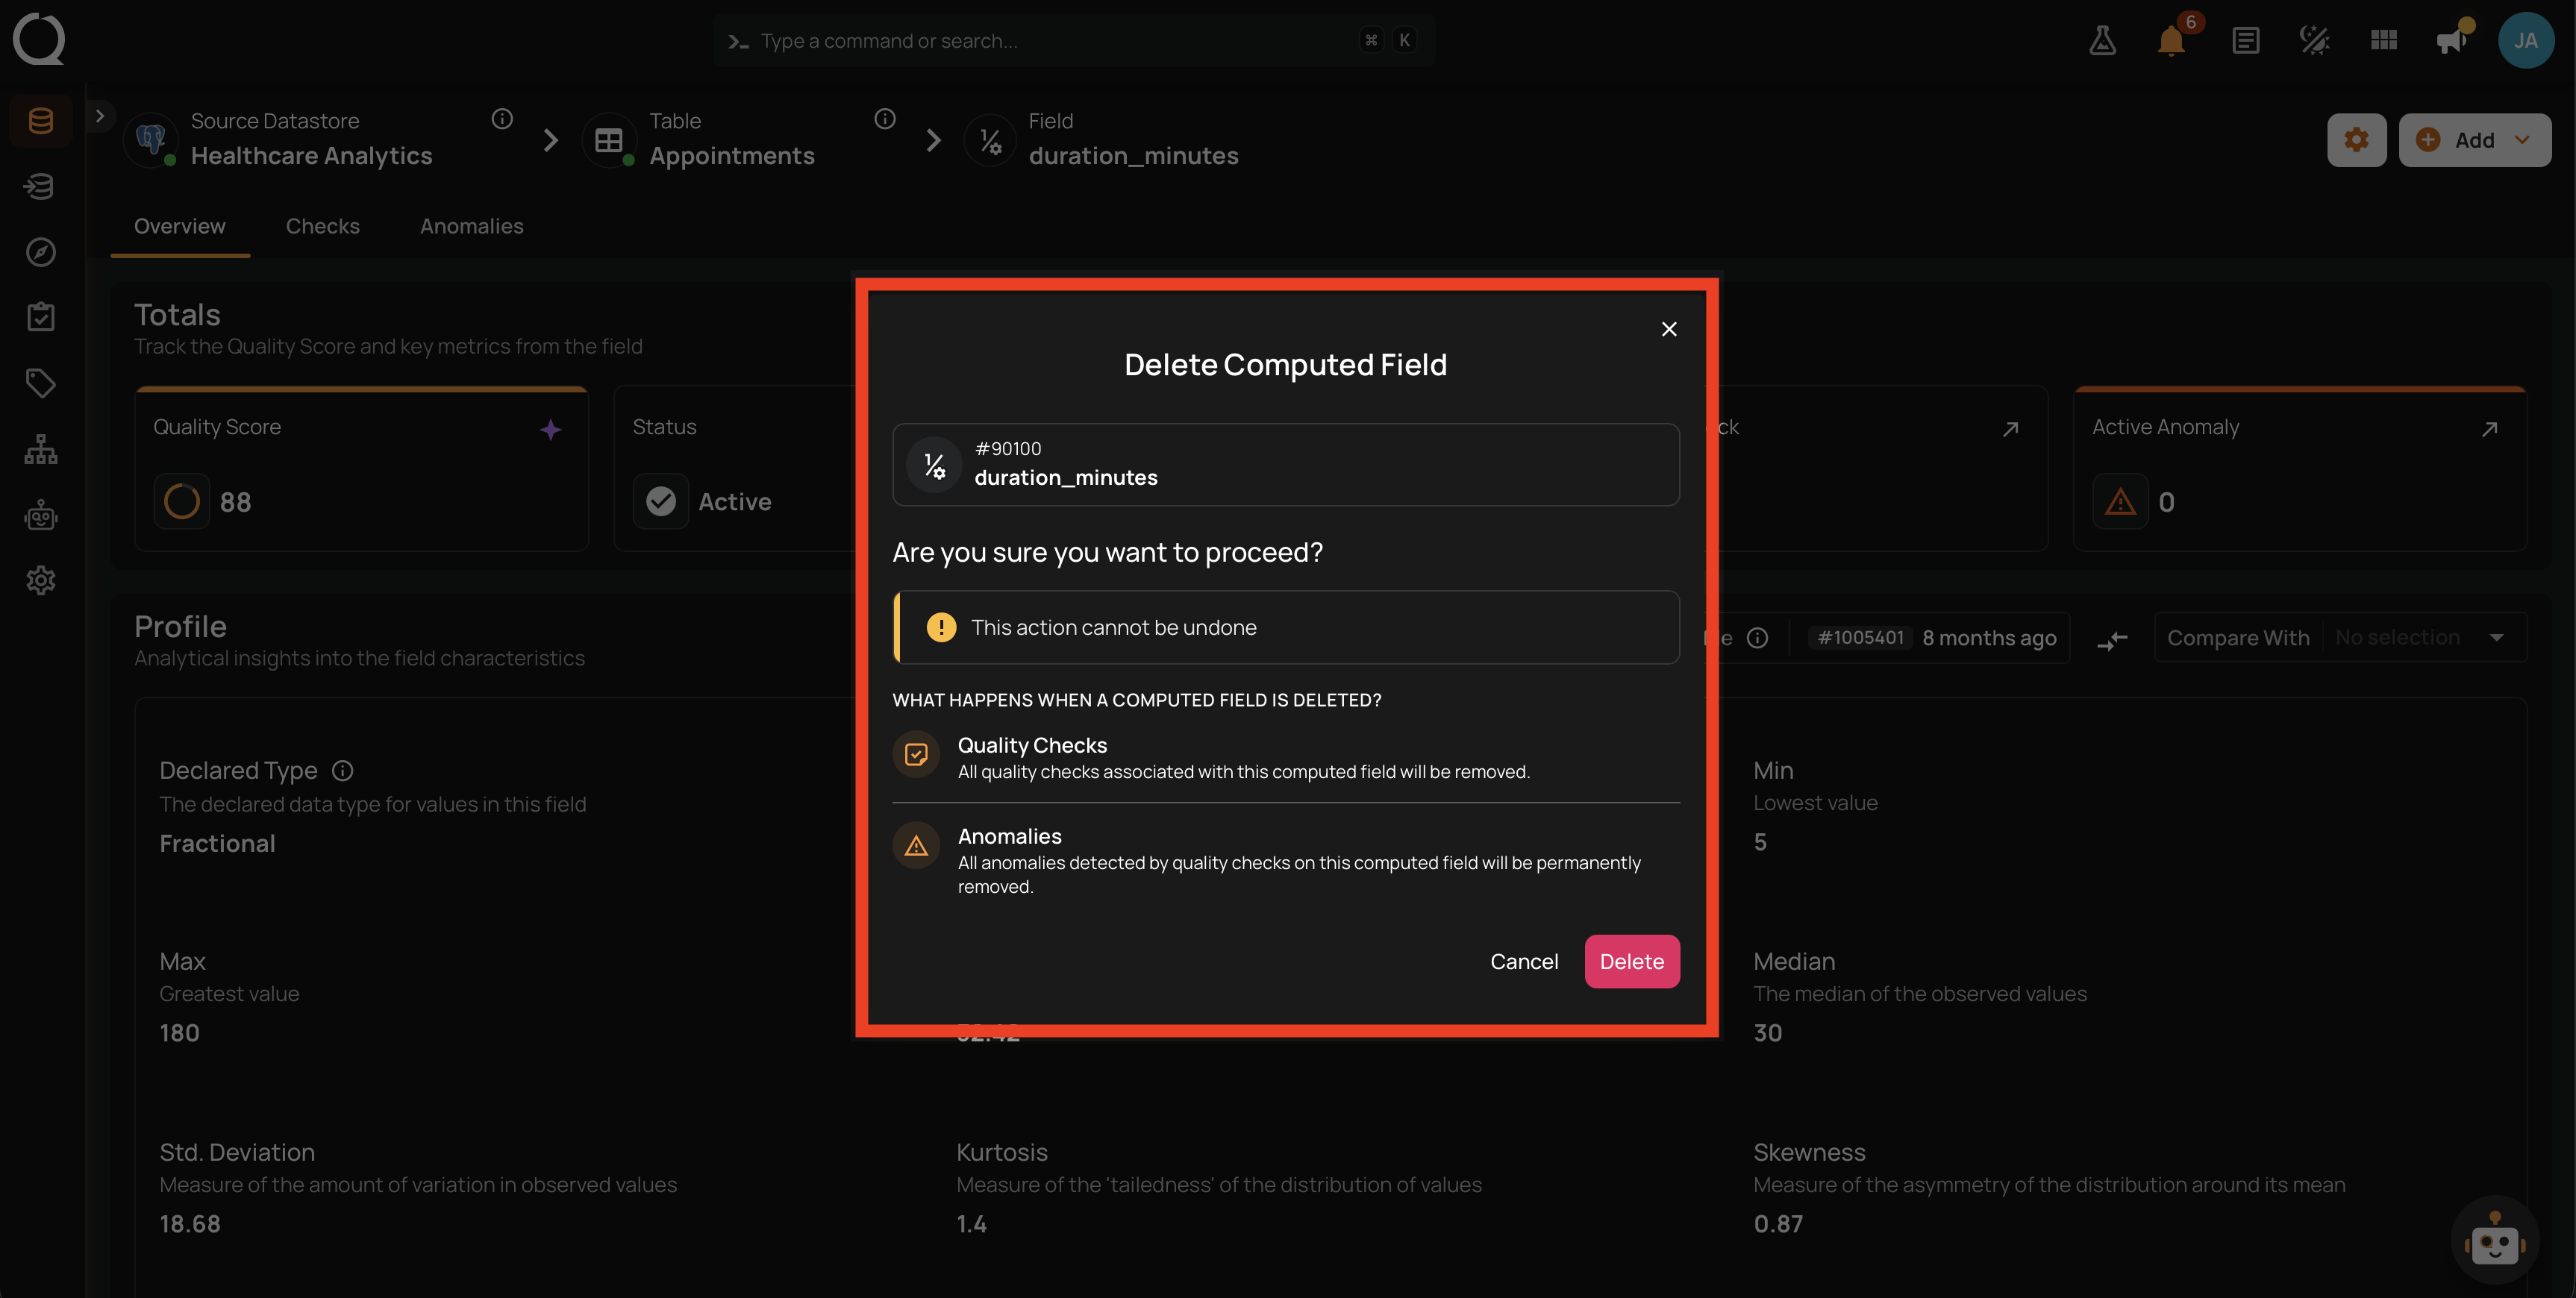Click the Quality Score sparkle icon
The width and height of the screenshot is (2576, 1298).
[550, 430]
